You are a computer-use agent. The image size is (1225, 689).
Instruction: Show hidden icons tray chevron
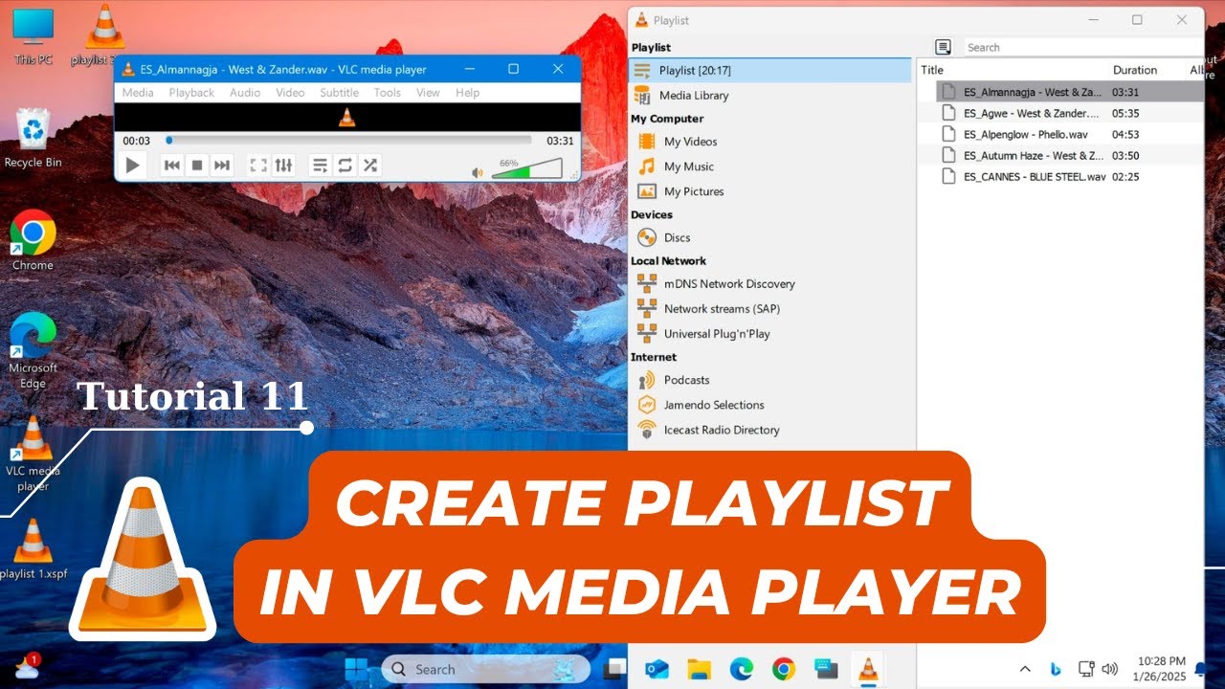coord(1025,669)
